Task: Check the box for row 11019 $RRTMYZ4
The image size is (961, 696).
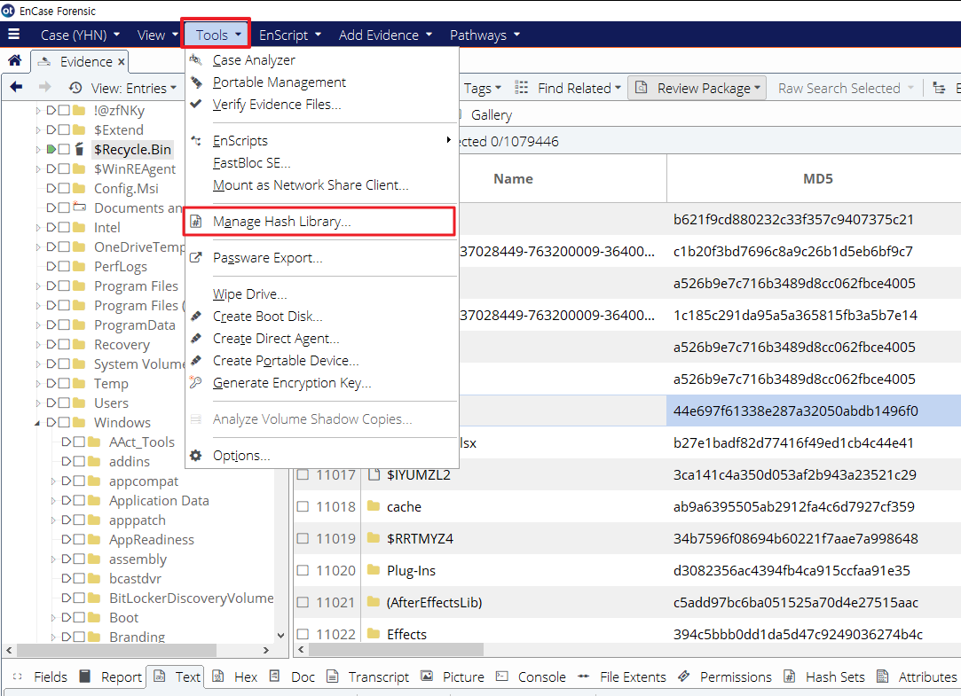Action: point(303,538)
